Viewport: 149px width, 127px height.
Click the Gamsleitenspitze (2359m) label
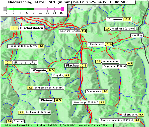[117, 120]
